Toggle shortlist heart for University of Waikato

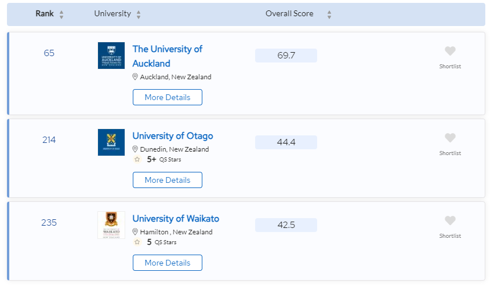coord(450,220)
